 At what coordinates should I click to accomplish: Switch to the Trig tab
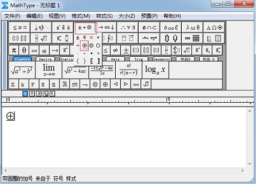click(138, 59)
